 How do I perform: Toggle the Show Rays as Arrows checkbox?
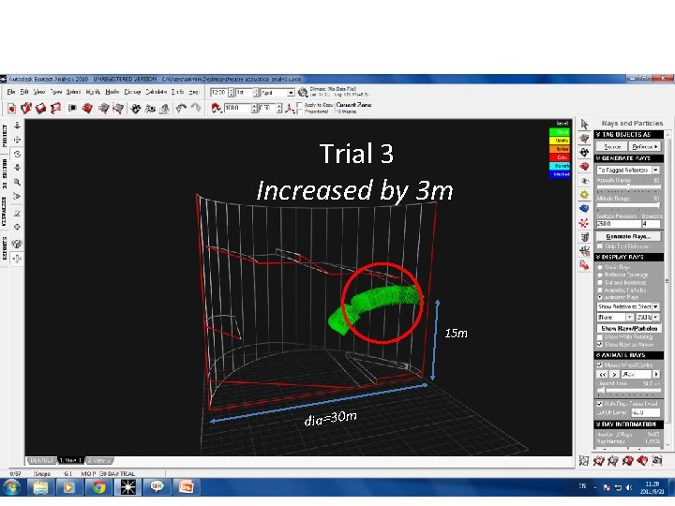pos(600,345)
